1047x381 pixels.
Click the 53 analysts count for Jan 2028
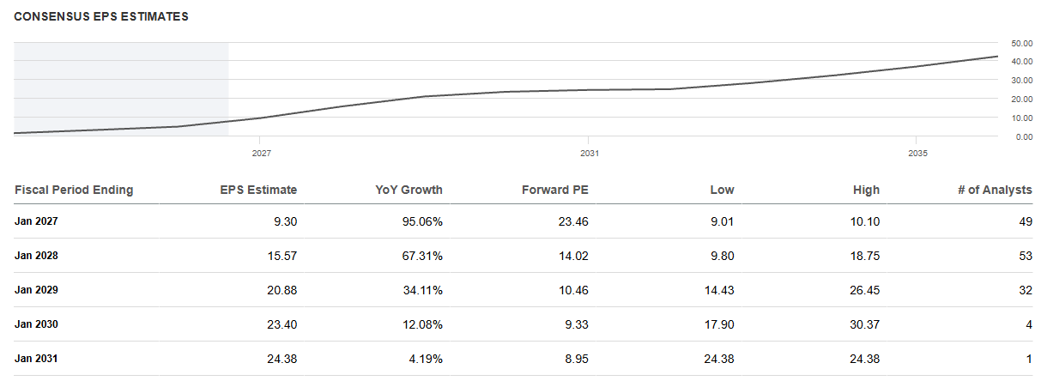[1026, 255]
